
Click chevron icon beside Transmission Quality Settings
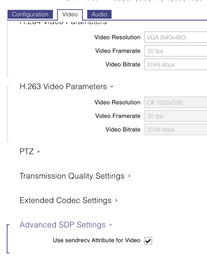click(x=130, y=176)
